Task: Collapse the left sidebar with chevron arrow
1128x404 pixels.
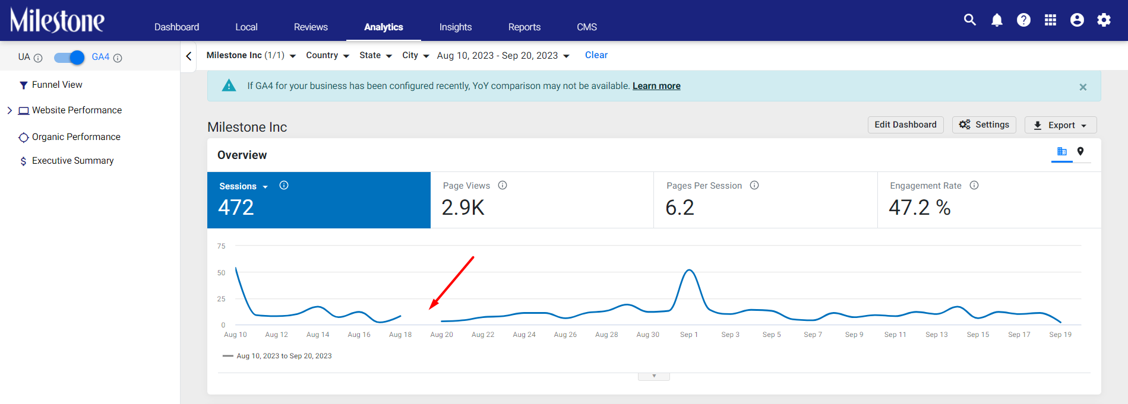Action: pyautogui.click(x=188, y=56)
